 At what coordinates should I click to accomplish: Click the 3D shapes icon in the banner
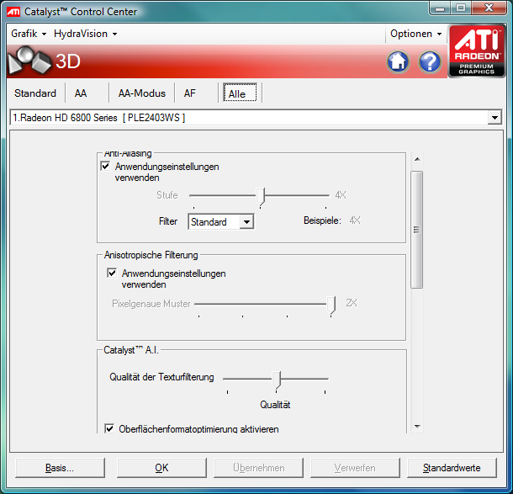[29, 61]
